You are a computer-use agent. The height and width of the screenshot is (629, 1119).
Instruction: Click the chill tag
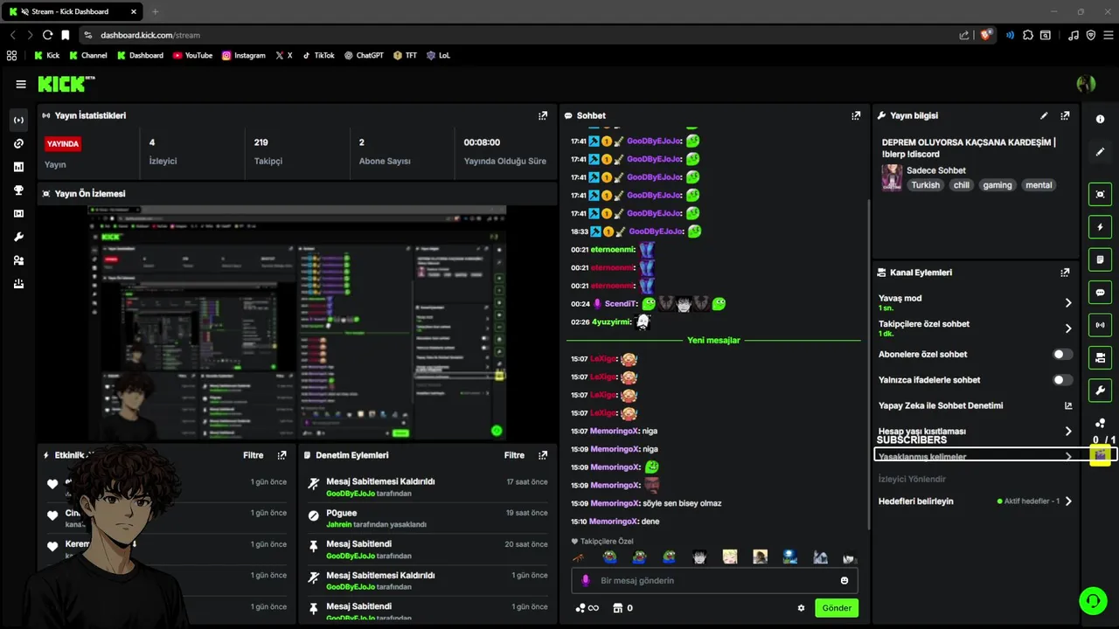(962, 185)
